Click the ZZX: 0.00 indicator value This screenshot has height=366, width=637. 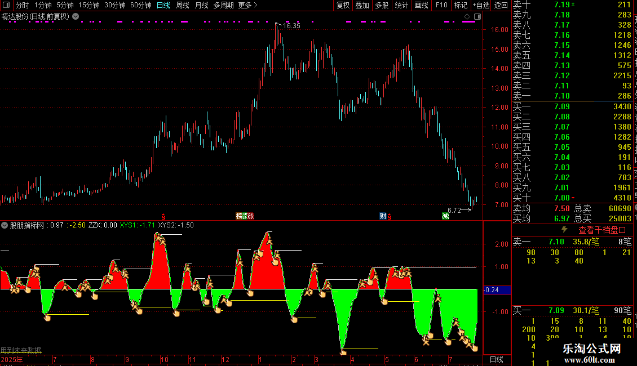103,225
